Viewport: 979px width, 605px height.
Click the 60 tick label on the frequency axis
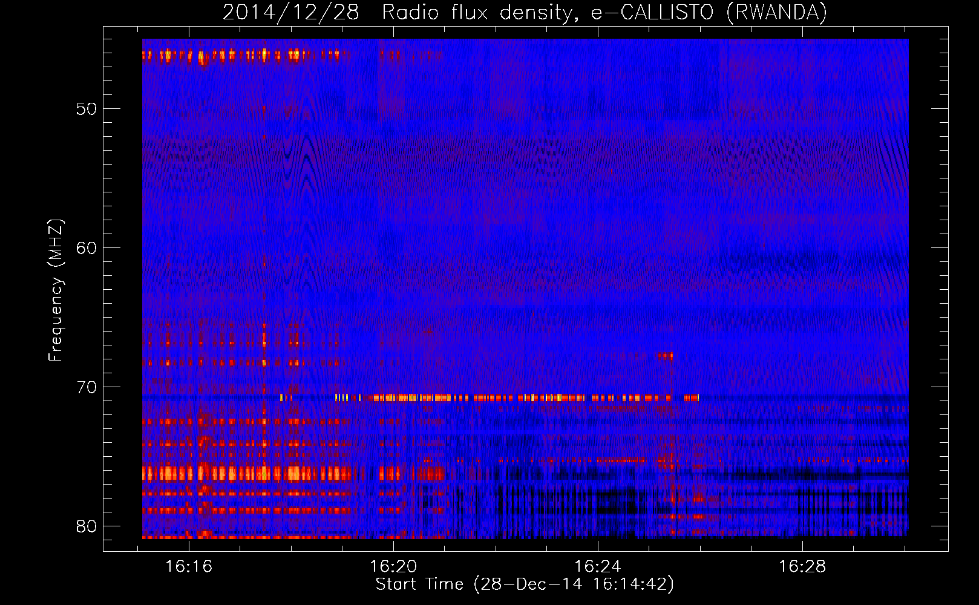click(87, 248)
